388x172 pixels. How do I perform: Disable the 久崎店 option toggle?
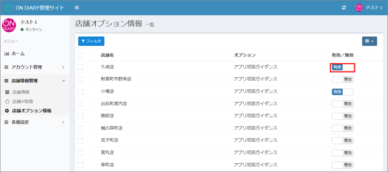tap(343, 67)
